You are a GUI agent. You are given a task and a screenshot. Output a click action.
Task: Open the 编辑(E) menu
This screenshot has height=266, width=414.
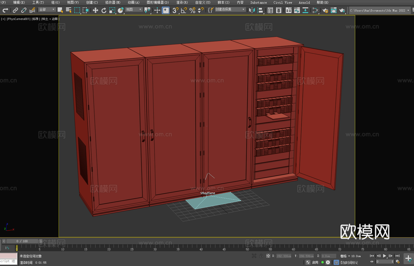tap(19, 2)
